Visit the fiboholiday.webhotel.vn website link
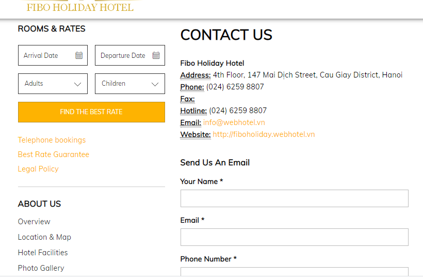The image size is (423, 279). [x=264, y=134]
